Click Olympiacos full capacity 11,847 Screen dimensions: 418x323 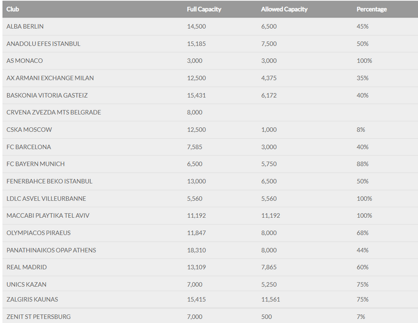(x=196, y=233)
